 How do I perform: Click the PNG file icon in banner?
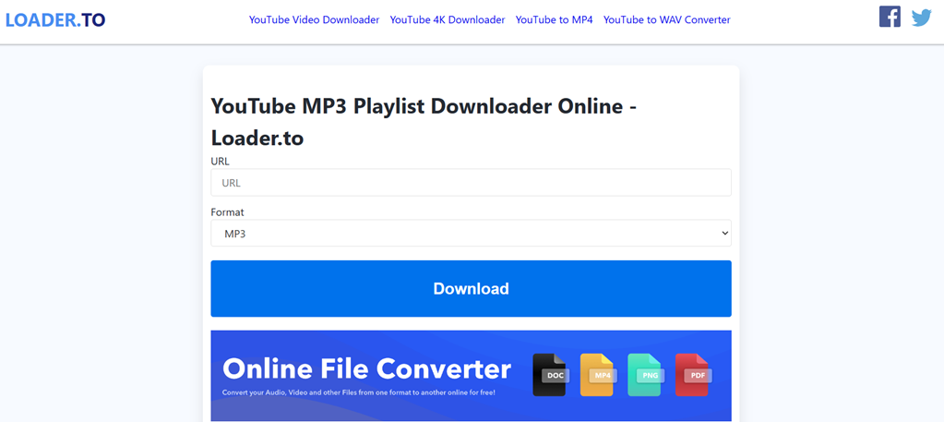644,375
